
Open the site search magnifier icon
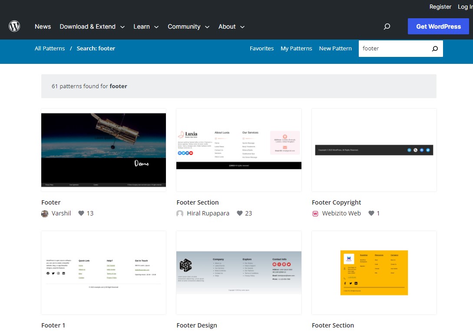tap(387, 26)
